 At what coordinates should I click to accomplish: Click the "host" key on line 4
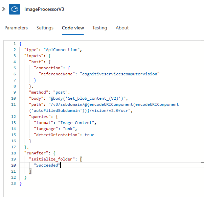36,62
